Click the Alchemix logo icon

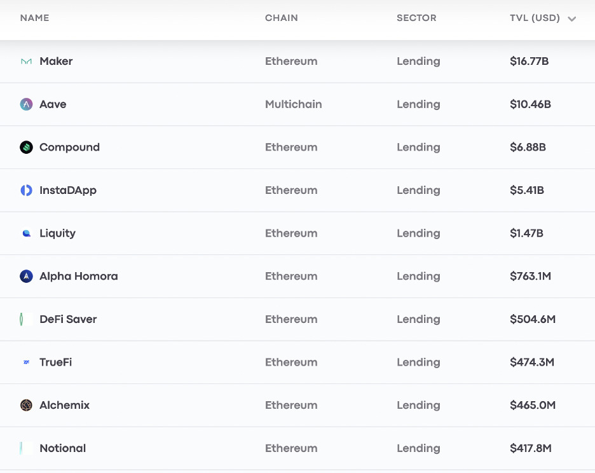[x=26, y=405]
